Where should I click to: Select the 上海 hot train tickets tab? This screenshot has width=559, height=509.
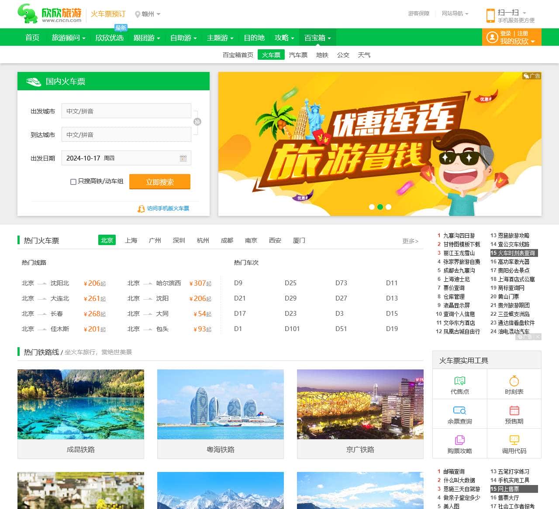click(131, 240)
